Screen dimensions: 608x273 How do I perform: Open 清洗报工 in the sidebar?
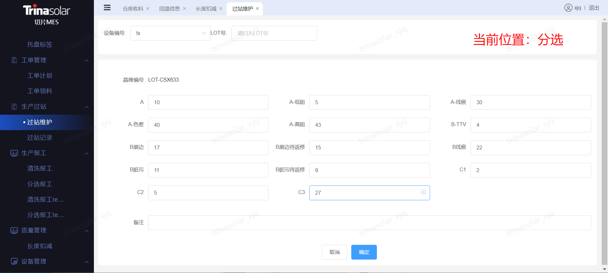(x=40, y=168)
